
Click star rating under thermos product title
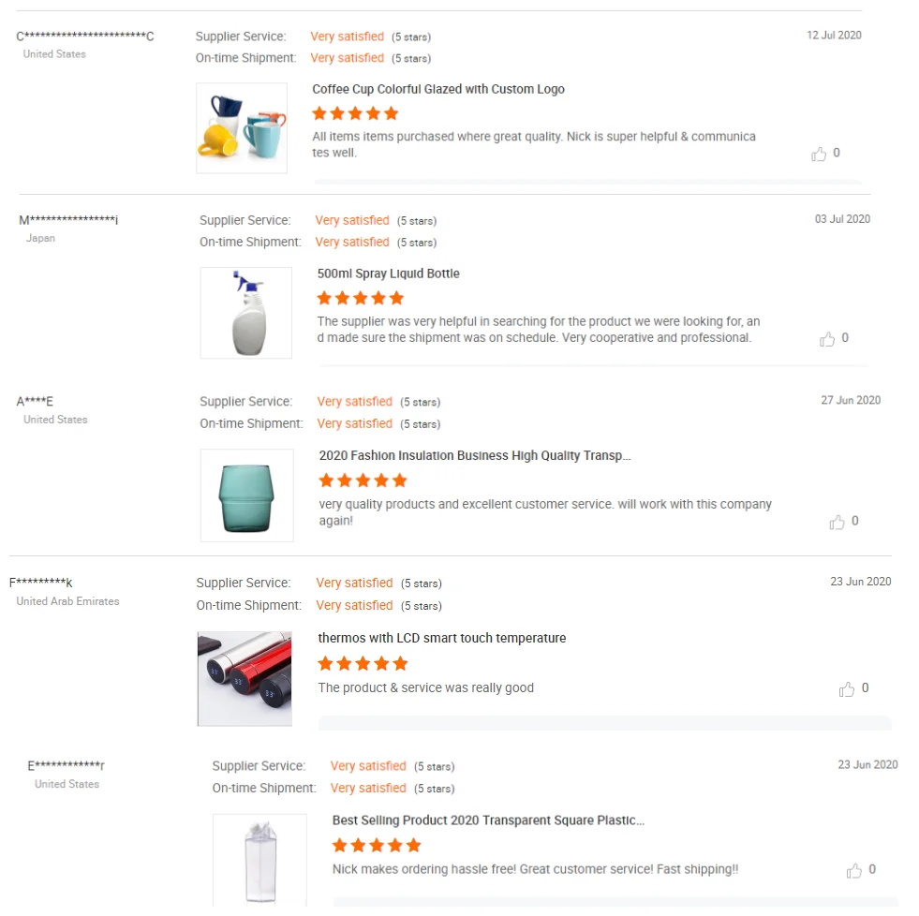[x=363, y=663]
